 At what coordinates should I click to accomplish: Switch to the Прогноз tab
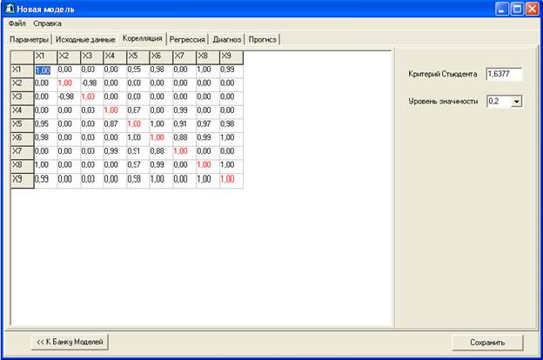[263, 39]
